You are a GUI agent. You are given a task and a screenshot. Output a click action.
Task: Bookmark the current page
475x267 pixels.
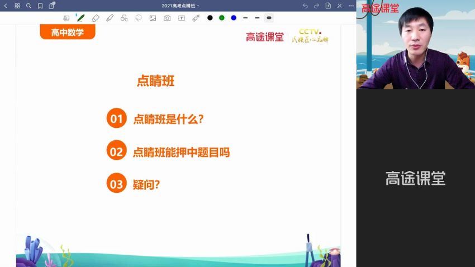point(40,6)
